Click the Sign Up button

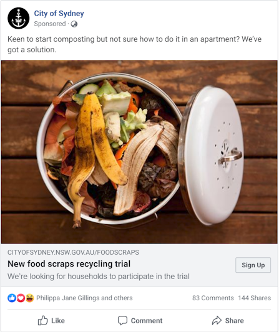[x=253, y=265]
